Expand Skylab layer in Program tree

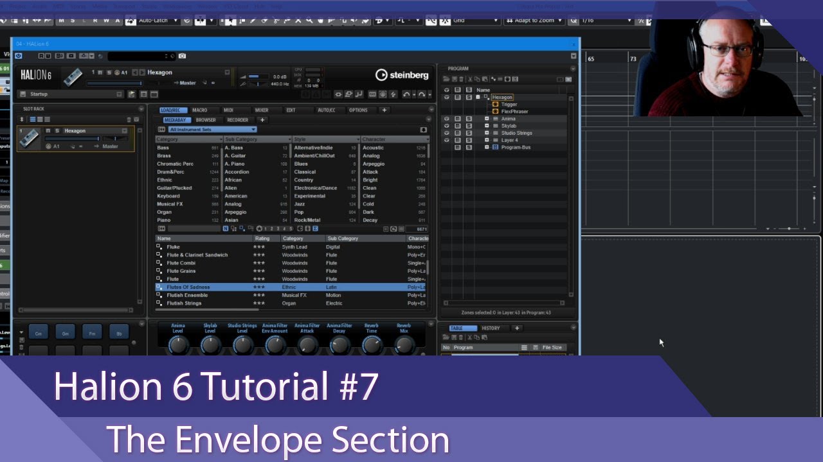487,126
